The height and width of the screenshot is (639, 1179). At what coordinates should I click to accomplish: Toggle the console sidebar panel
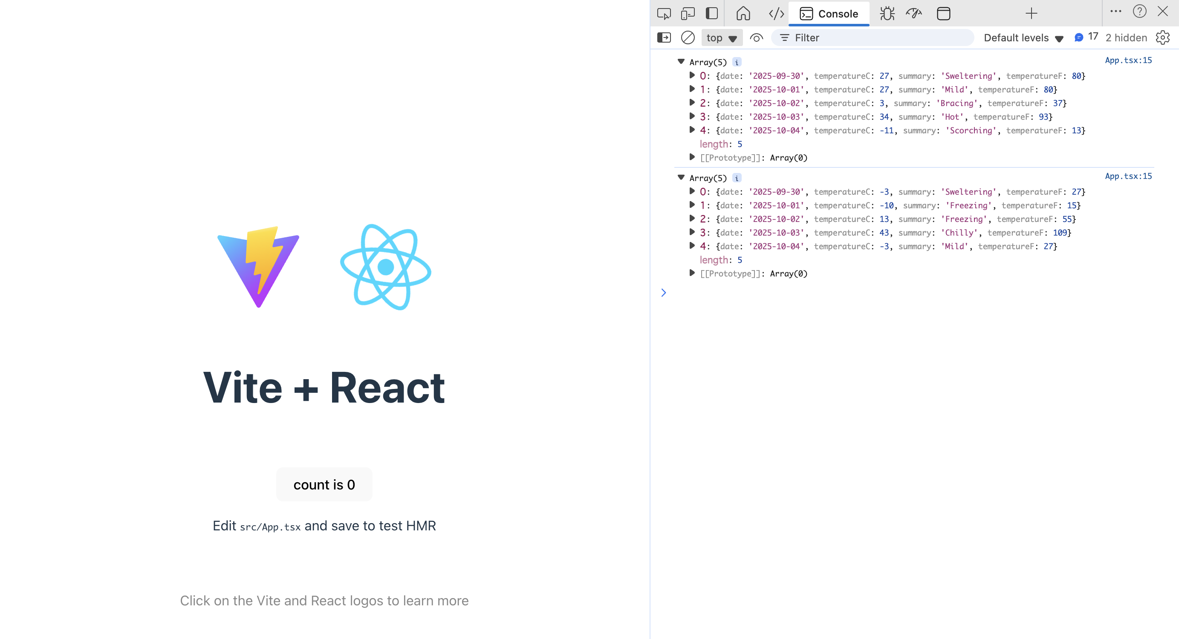[x=664, y=37]
